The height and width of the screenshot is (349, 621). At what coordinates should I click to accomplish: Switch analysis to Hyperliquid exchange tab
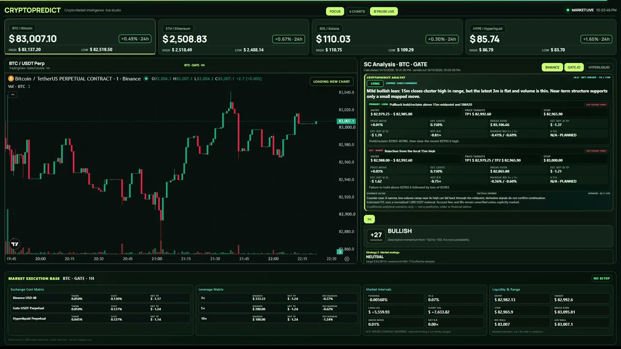pyautogui.click(x=599, y=67)
